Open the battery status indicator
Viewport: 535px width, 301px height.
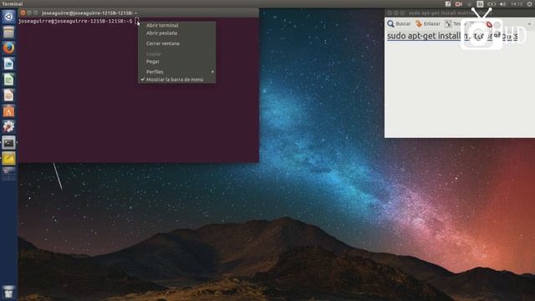pos(492,4)
